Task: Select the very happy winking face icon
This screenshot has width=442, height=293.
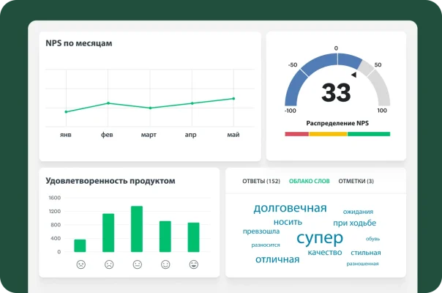Action: click(194, 264)
